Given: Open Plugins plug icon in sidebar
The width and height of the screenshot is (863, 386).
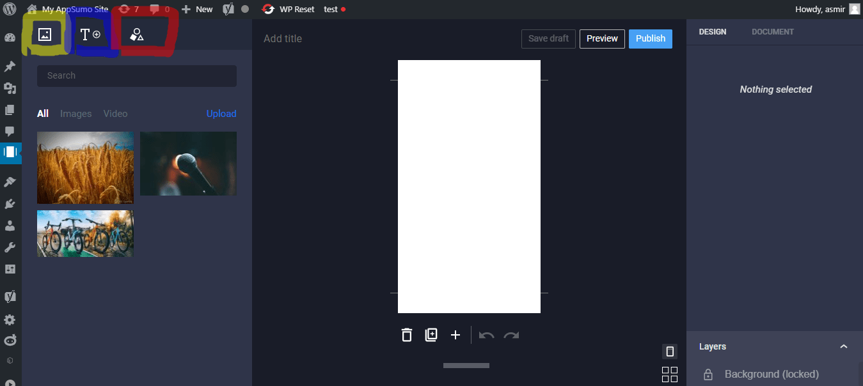Looking at the screenshot, I should (x=10, y=204).
